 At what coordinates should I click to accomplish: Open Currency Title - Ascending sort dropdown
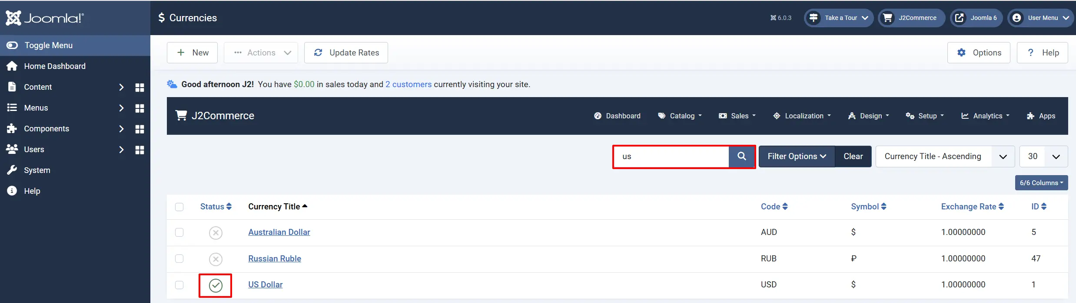pyautogui.click(x=945, y=156)
